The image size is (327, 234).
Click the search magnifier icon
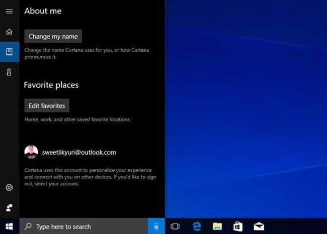click(28, 226)
